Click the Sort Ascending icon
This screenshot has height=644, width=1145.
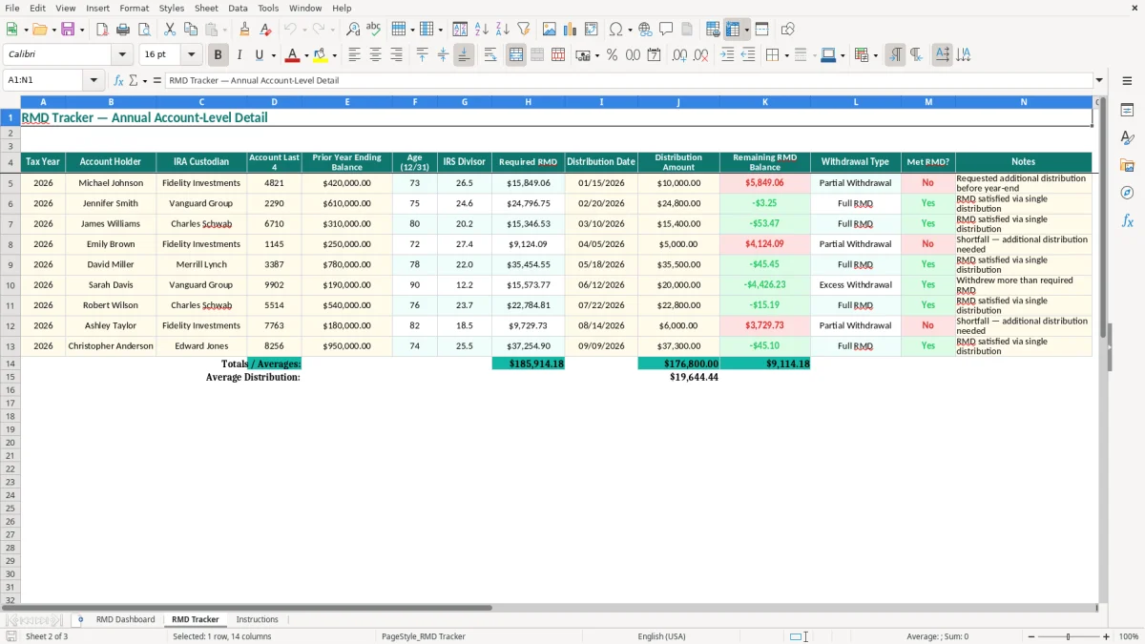click(x=482, y=30)
